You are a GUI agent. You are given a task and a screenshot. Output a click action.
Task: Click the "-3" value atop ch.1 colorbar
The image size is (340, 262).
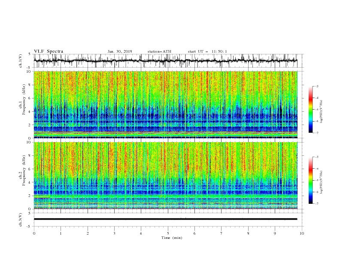pos(316,86)
